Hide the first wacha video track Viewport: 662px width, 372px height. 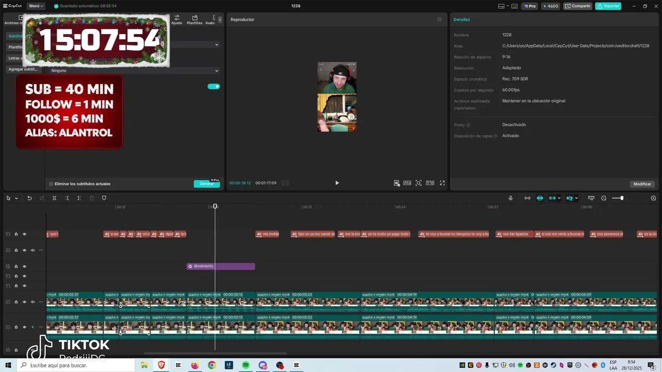(24, 302)
